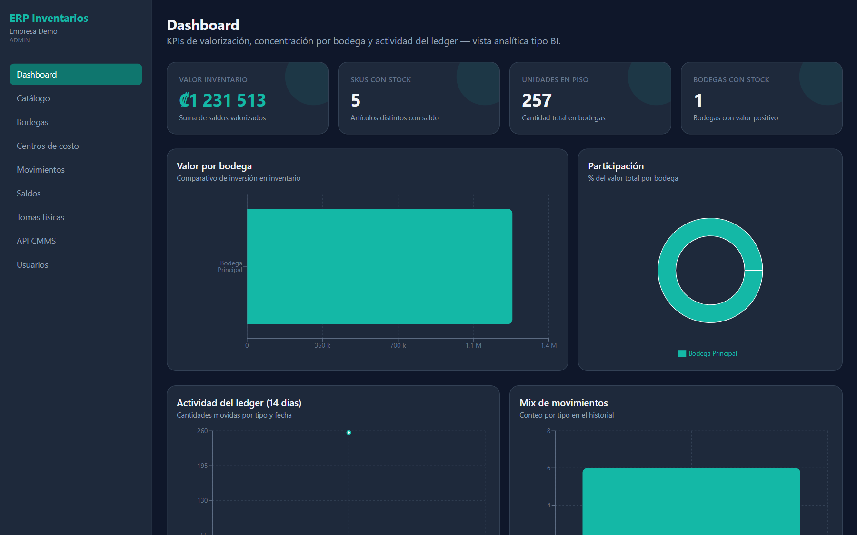Click the ledger activity data point
This screenshot has width=857, height=535.
click(349, 433)
